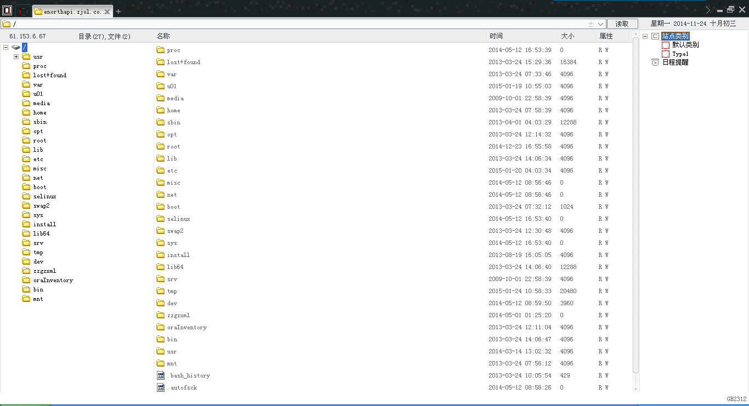
Task: Collapse the 站点类别 tree node
Action: (645, 36)
